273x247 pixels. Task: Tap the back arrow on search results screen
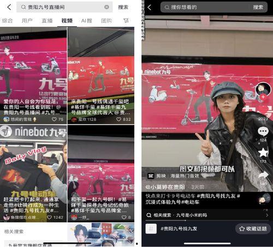[9, 7]
